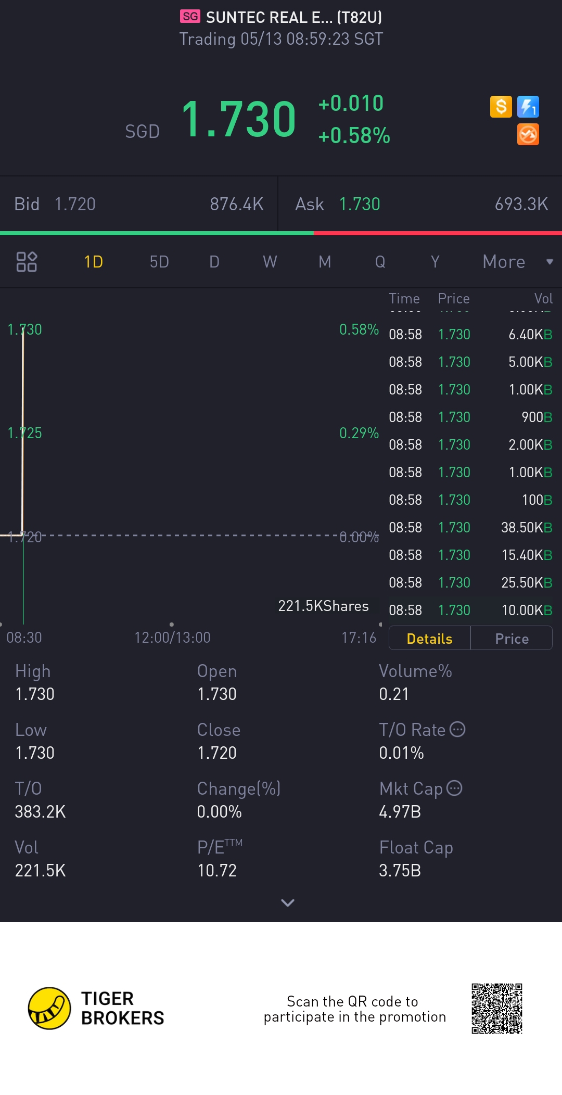Switch trades panel to Details view
This screenshot has width=562, height=1095.
(429, 639)
